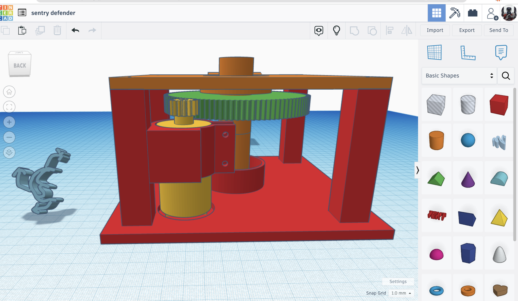Click the Import button
518x301 pixels.
click(x=435, y=30)
